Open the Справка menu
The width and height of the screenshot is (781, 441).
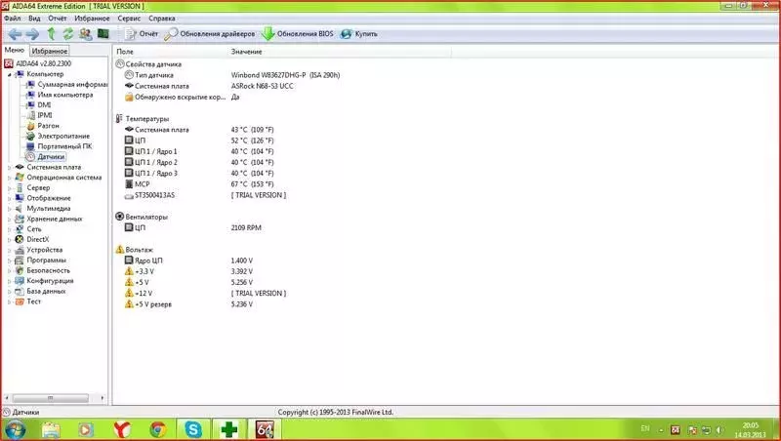[x=162, y=18]
